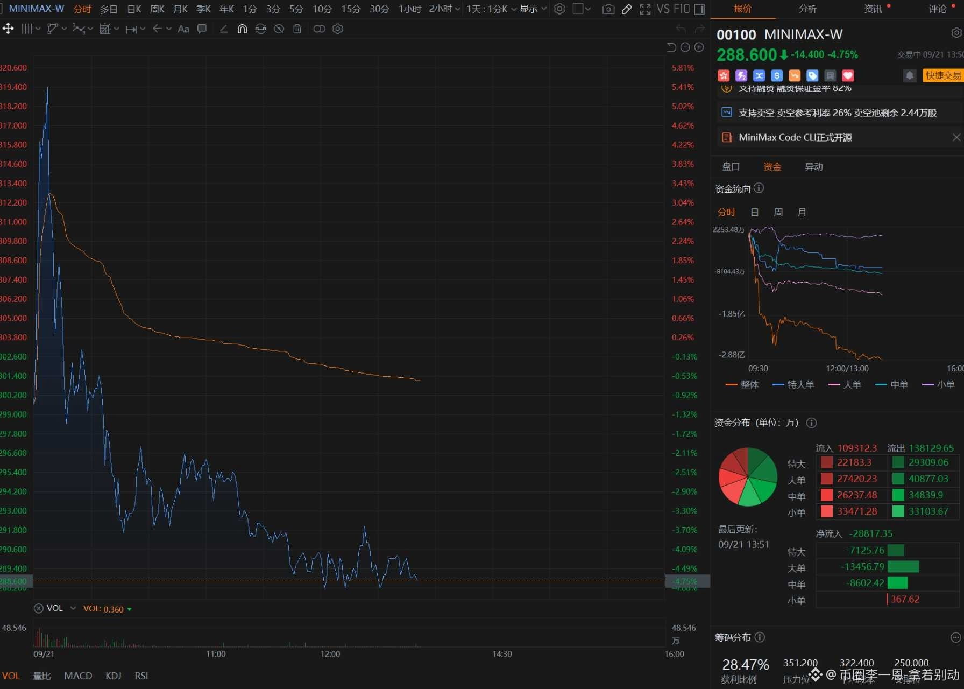Click the fullscreen expand icon
Screen dimensions: 964x689
[x=645, y=9]
